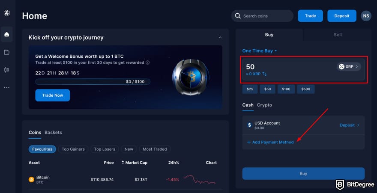Viewport: 377px width, 193px height.
Task: Select the New filter chip
Action: pyautogui.click(x=129, y=149)
